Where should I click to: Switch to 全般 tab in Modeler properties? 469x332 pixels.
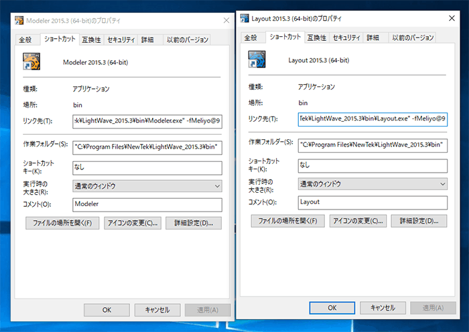pyautogui.click(x=25, y=39)
